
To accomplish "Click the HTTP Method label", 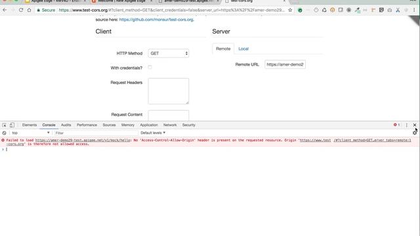I will [129, 53].
